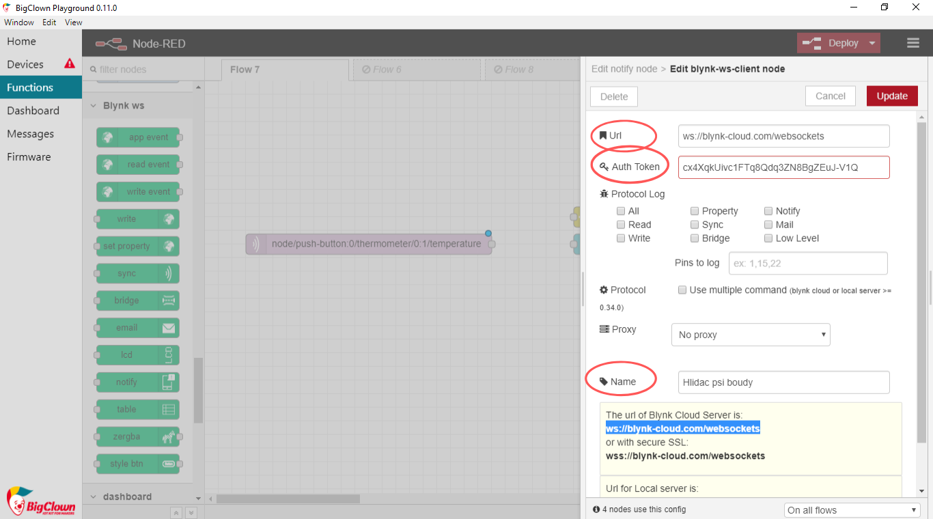Add the zergba node
933x519 pixels.
coord(138,436)
